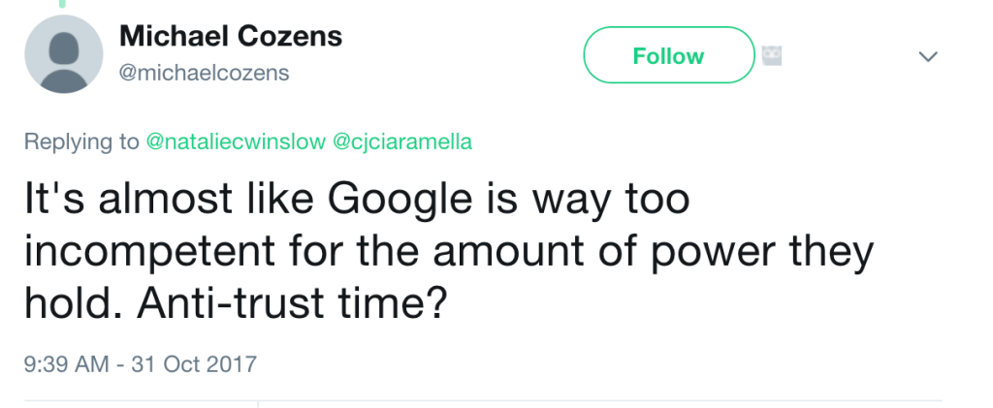Open the 9:39 AM - 31 Oct 2017 timestamp
This screenshot has height=408, width=993.
(x=141, y=363)
